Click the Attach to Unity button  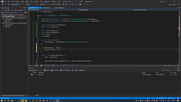pos(56,5)
